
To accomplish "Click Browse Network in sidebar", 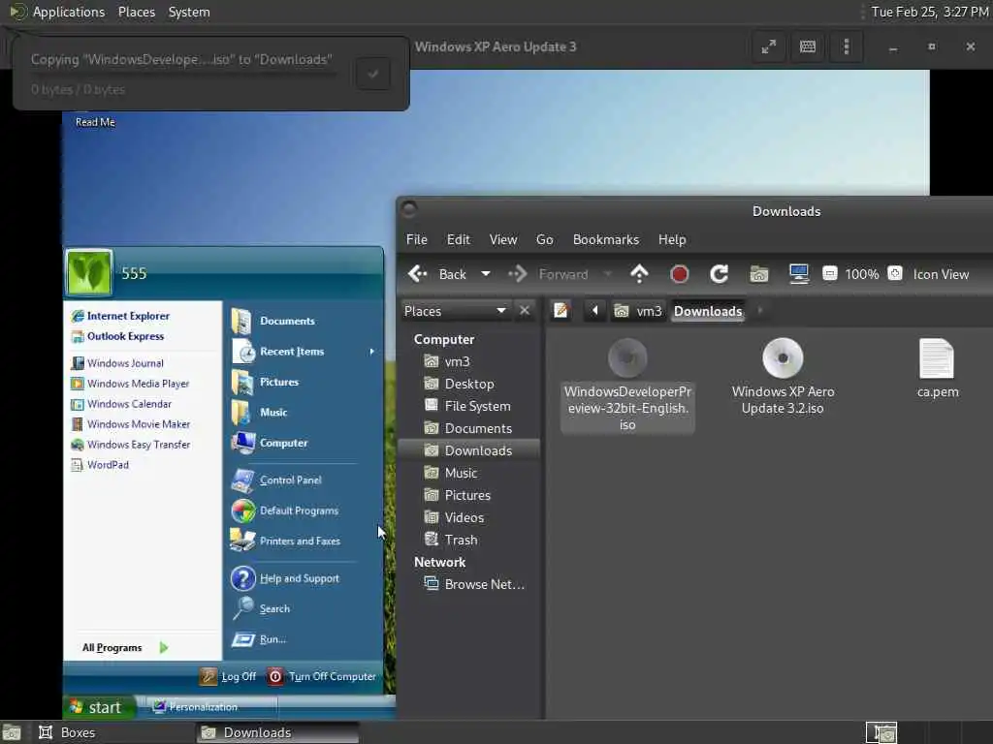I will point(469,584).
